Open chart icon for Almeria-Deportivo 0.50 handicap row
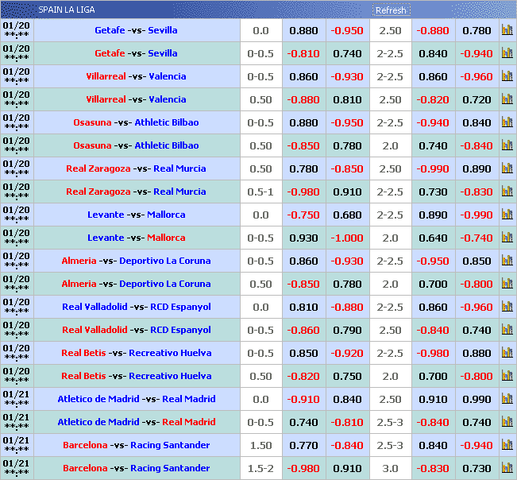 pos(507,284)
